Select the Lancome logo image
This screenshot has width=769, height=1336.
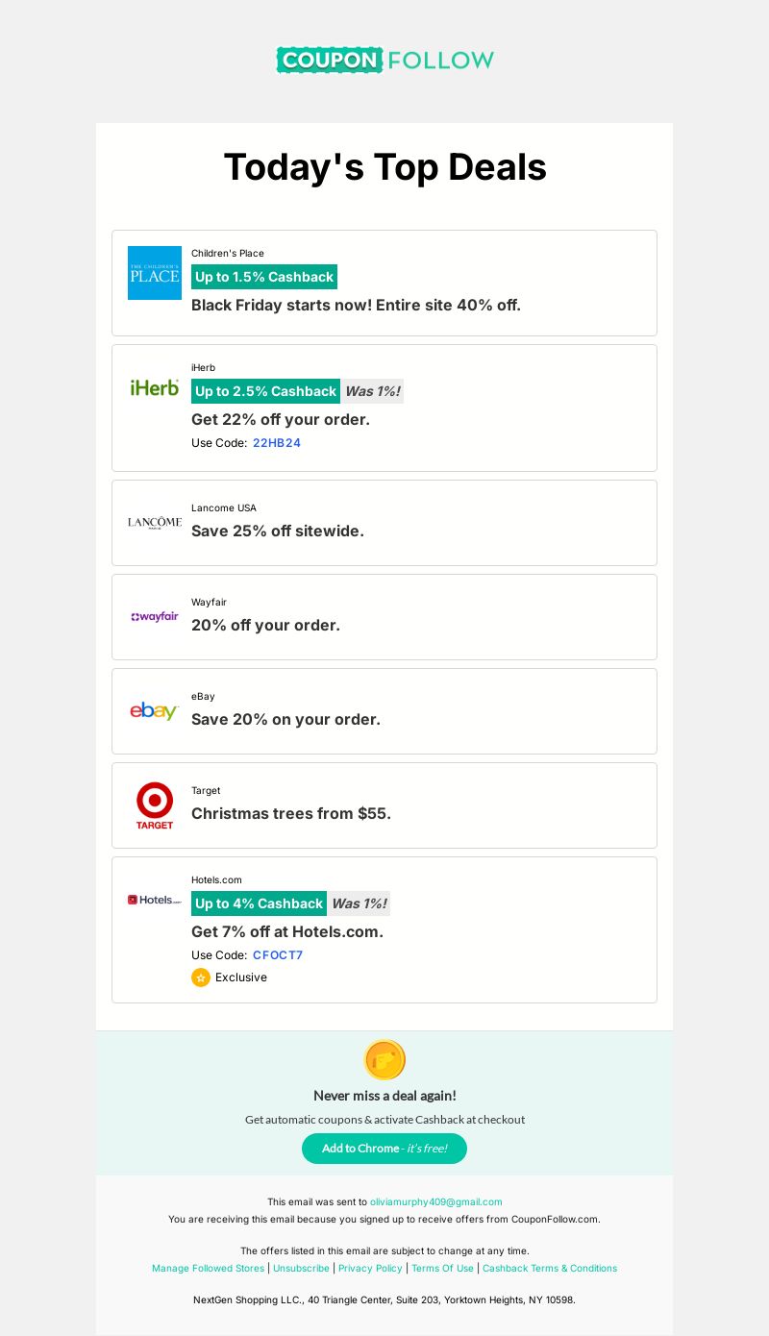pos(155,523)
